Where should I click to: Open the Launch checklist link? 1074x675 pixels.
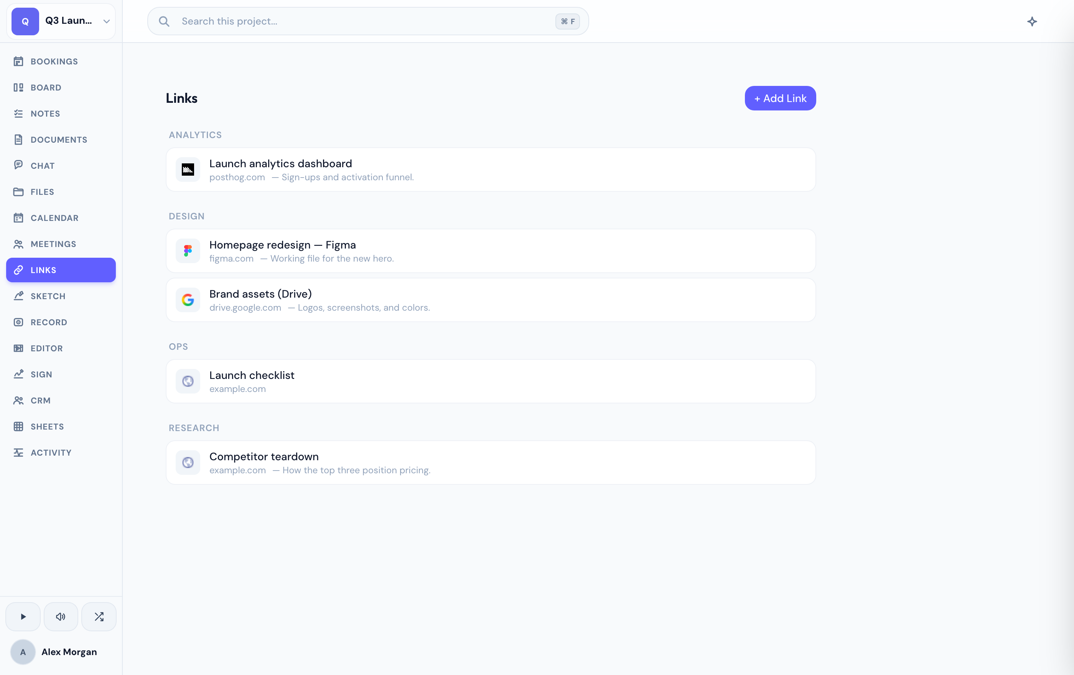click(x=491, y=381)
